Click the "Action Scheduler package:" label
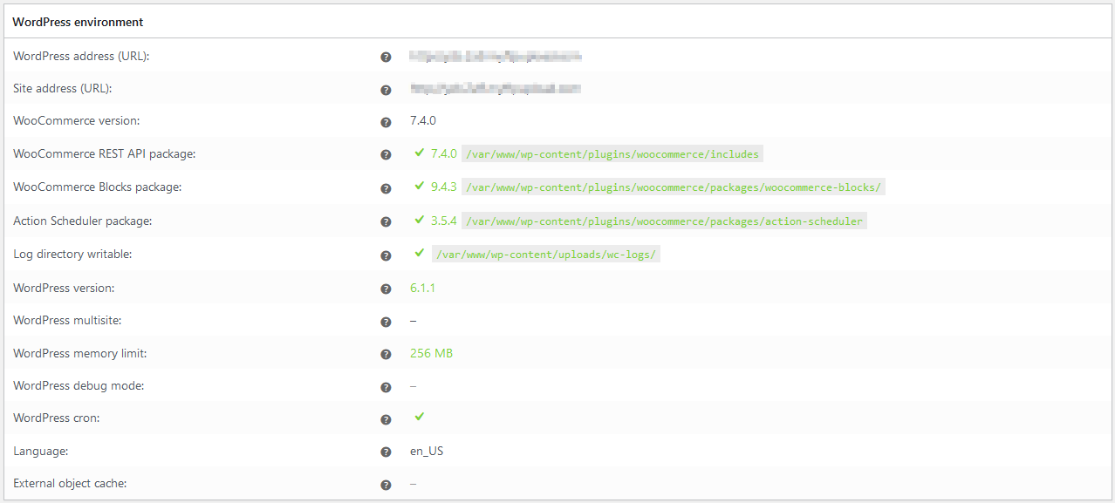The width and height of the screenshot is (1115, 503). pyautogui.click(x=82, y=221)
